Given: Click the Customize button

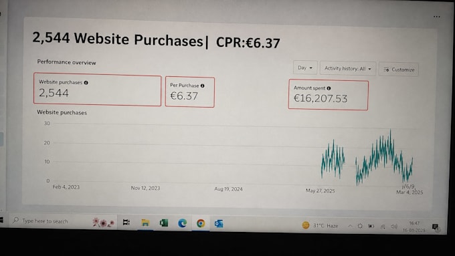Looking at the screenshot, I should [399, 70].
